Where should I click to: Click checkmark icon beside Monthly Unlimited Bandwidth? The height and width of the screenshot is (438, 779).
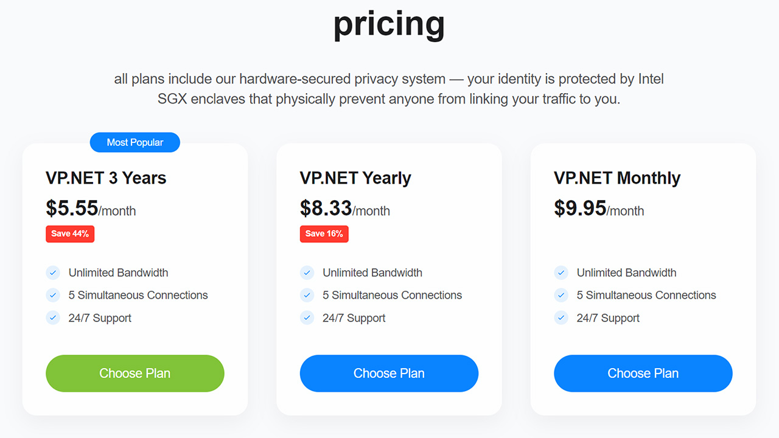tap(561, 273)
